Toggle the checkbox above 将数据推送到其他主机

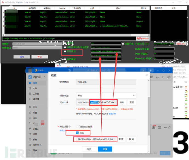[65, 43]
